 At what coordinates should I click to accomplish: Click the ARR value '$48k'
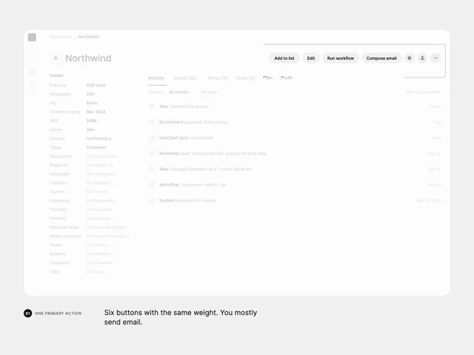[x=91, y=121]
